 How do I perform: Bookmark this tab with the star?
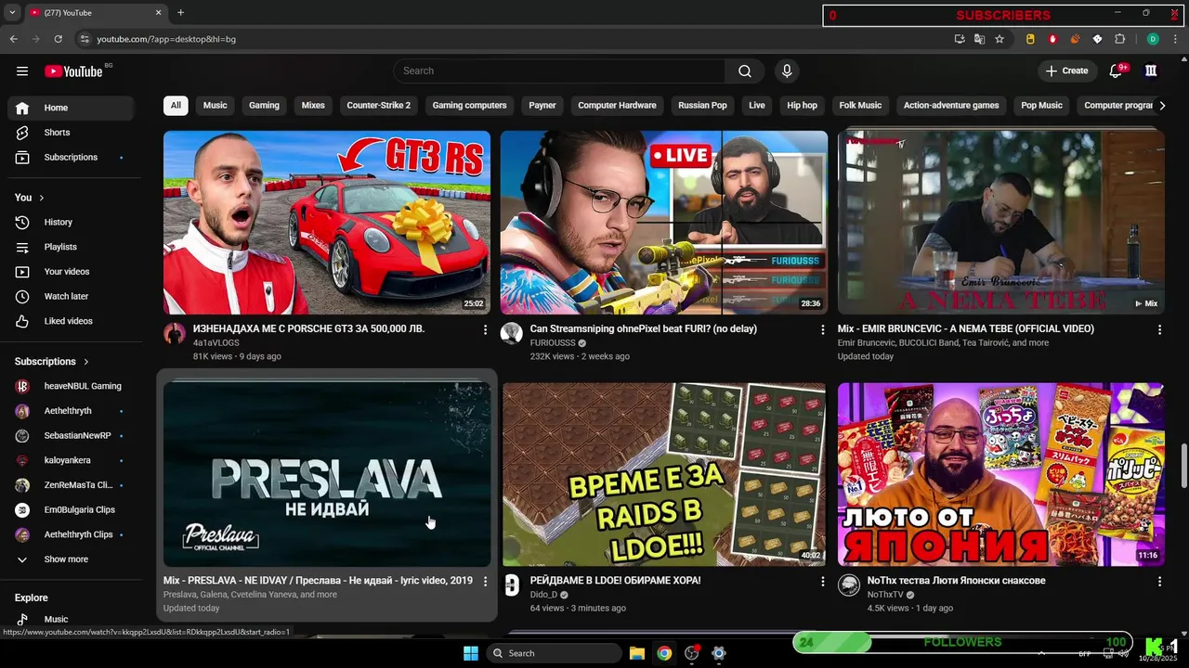pos(1000,39)
